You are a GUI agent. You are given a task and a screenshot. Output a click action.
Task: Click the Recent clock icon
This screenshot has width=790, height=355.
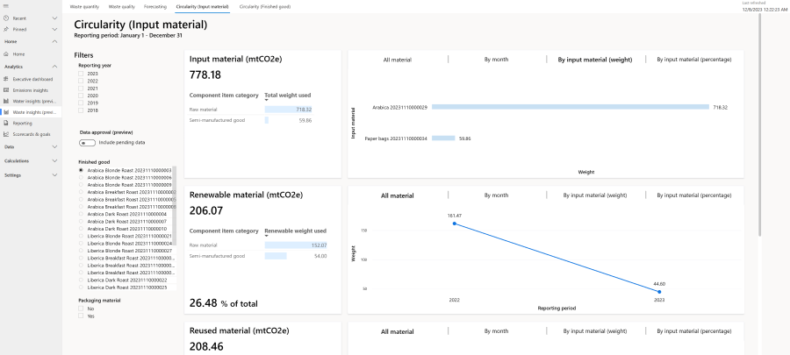(6, 18)
